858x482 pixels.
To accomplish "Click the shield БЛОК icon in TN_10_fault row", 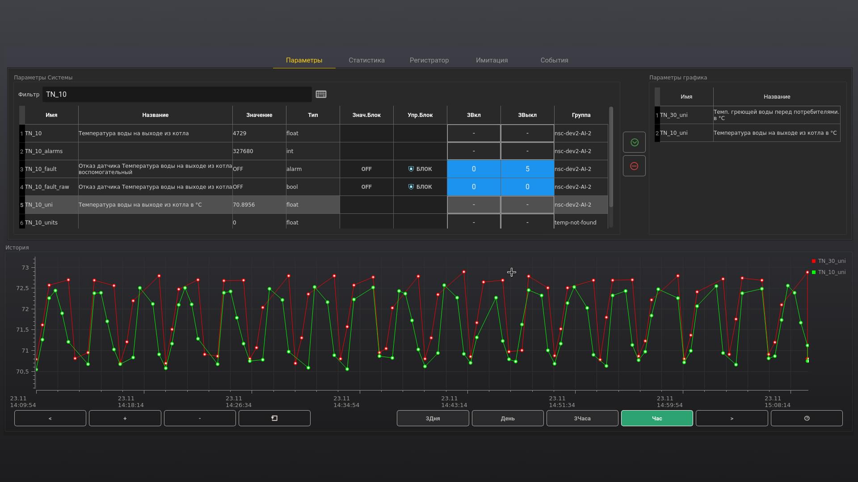I will tap(411, 169).
